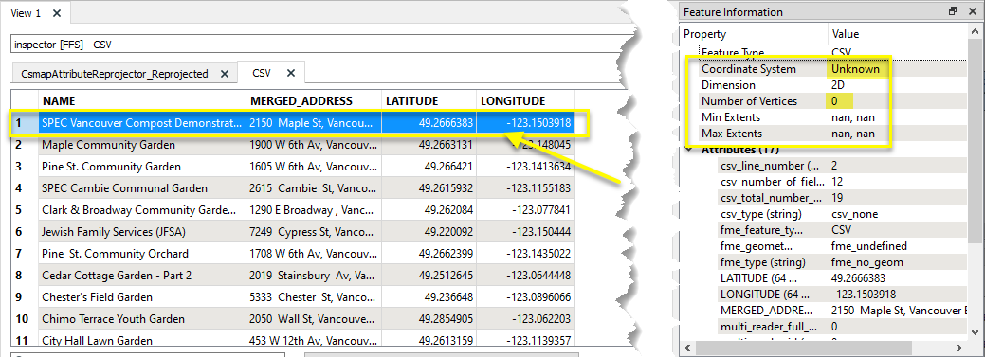The image size is (985, 357).
Task: Open the inspector [FFS] - CSV dropdown
Action: click(321, 45)
